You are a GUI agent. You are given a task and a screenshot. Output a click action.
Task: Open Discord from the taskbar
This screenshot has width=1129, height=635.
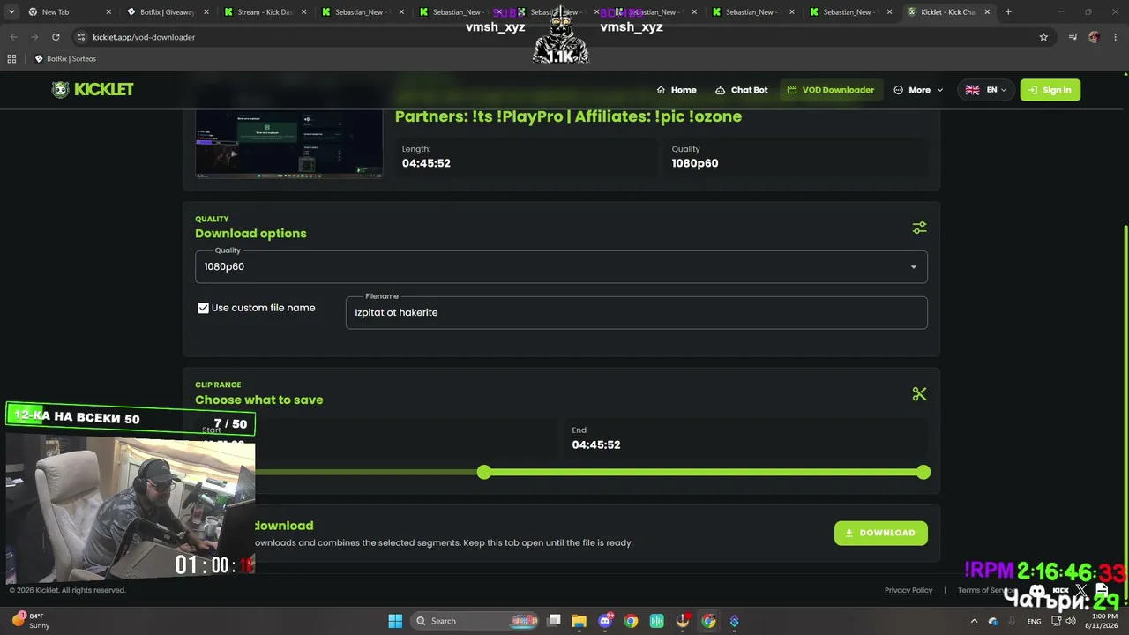point(605,621)
